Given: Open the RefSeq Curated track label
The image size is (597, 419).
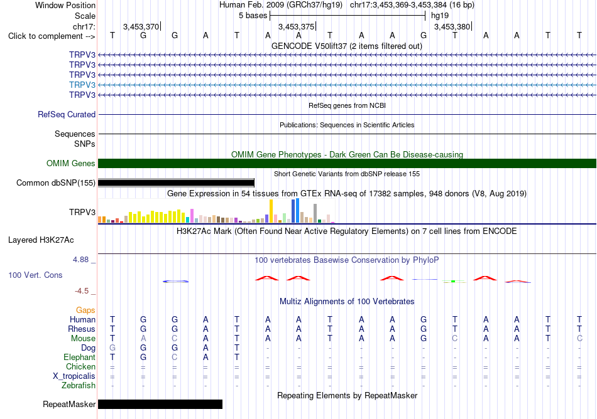Looking at the screenshot, I should click(67, 114).
